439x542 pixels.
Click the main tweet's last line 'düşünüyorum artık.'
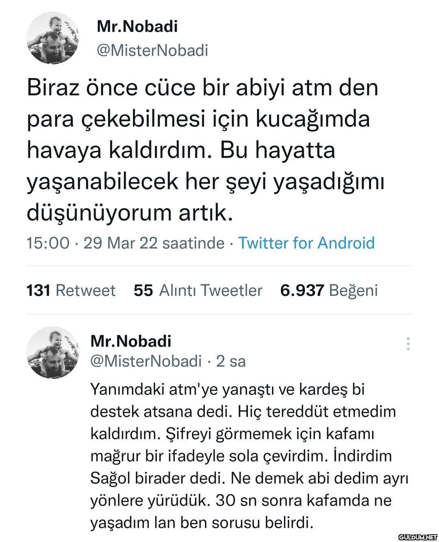coord(130,212)
